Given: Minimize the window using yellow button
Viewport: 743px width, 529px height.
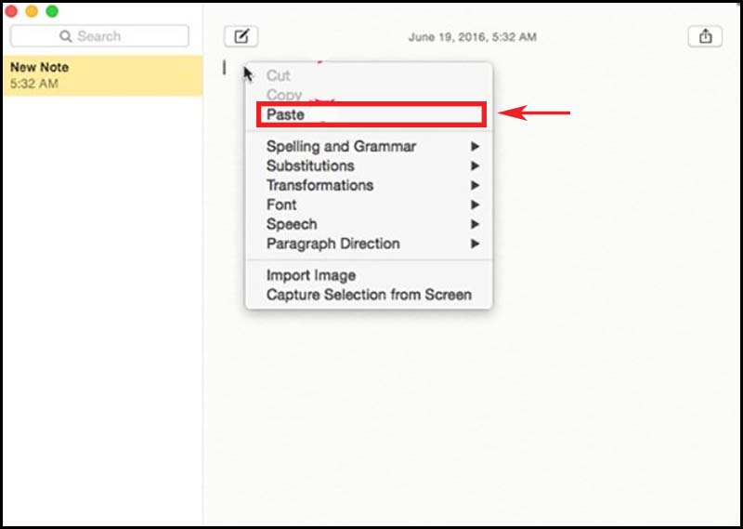Looking at the screenshot, I should pyautogui.click(x=32, y=11).
